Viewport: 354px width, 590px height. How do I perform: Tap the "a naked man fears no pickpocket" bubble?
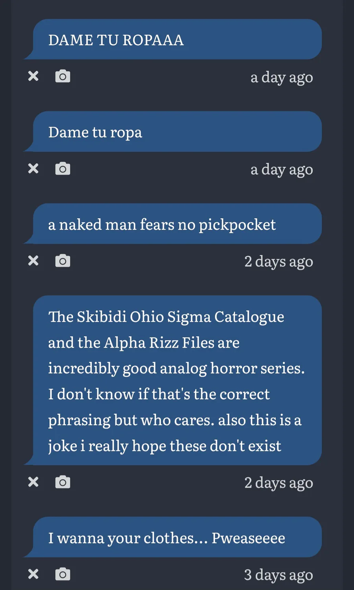coord(177,224)
